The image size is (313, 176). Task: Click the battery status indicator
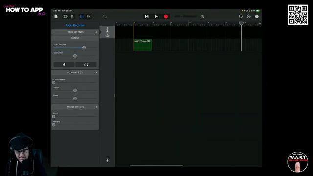pyautogui.click(x=258, y=11)
